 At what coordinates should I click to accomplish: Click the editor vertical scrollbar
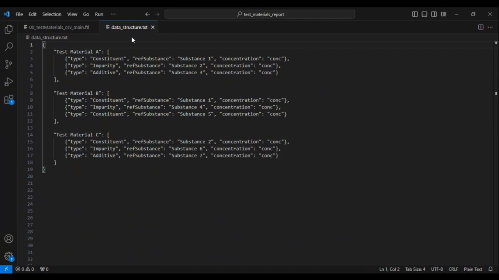[496, 152]
